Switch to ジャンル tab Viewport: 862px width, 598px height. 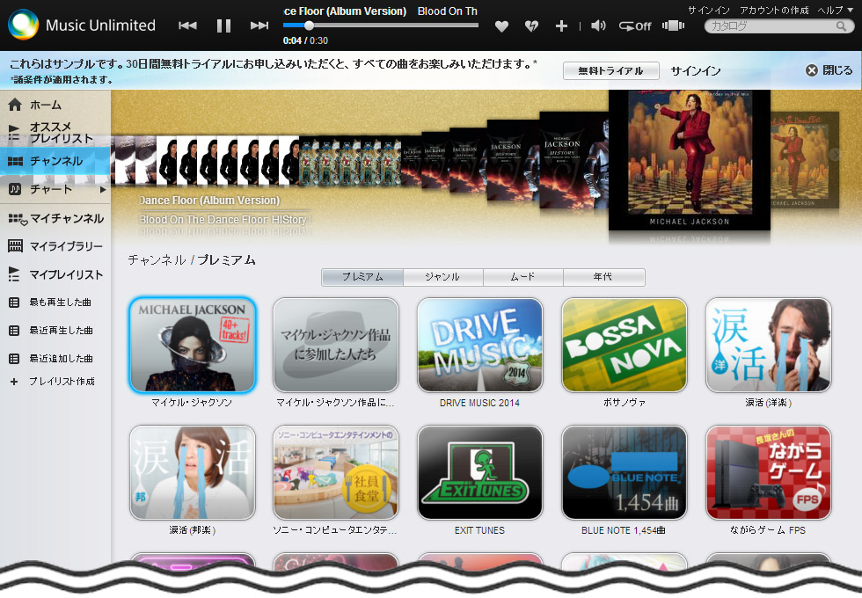click(x=442, y=277)
